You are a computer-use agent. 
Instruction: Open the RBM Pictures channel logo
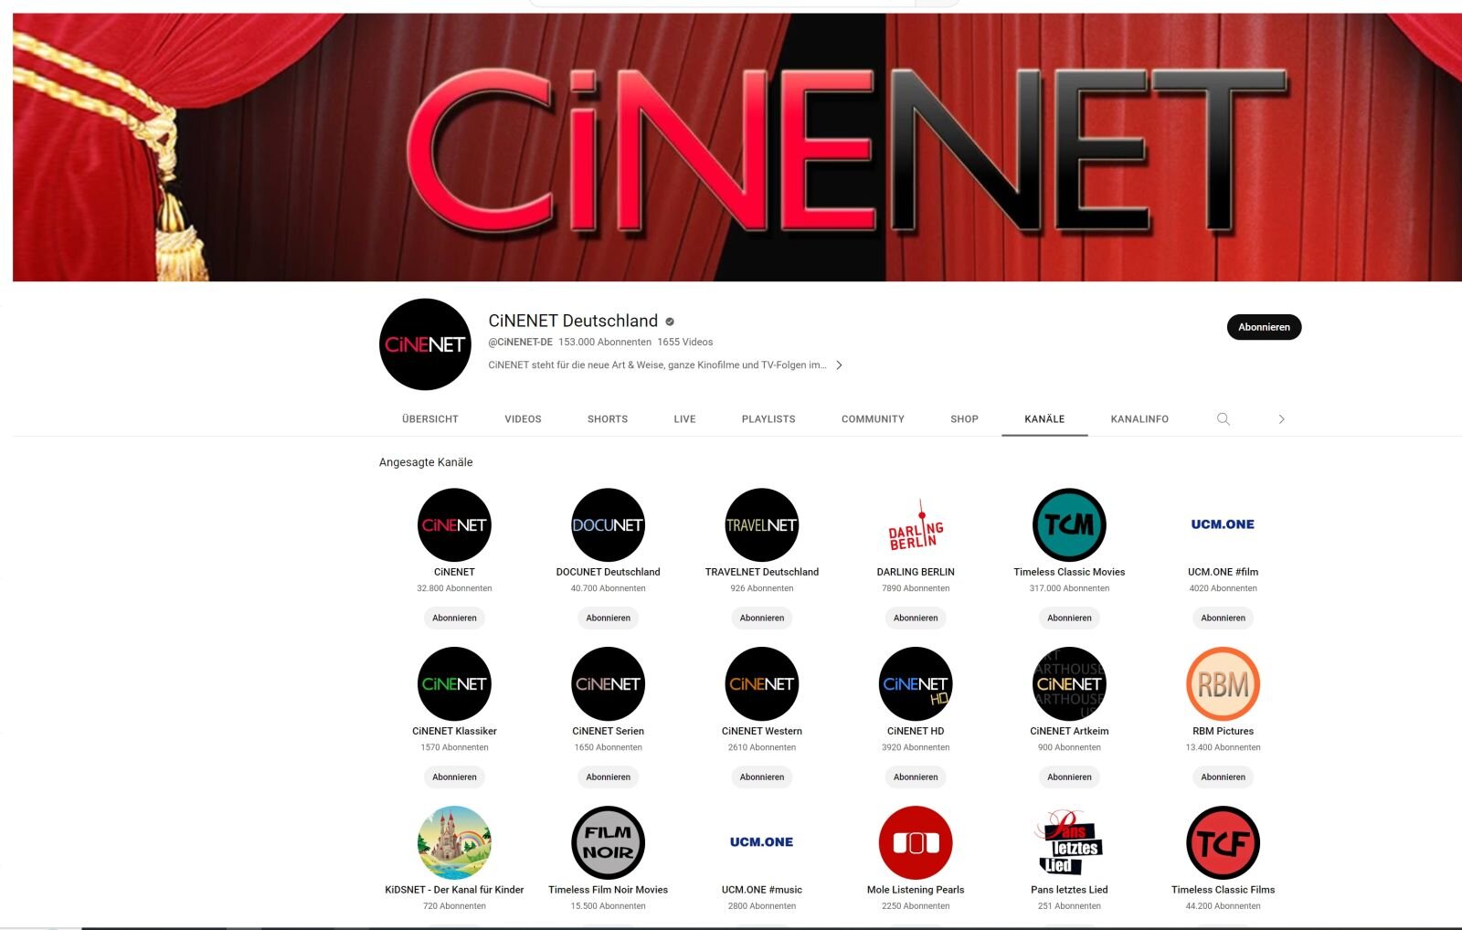pyautogui.click(x=1223, y=683)
